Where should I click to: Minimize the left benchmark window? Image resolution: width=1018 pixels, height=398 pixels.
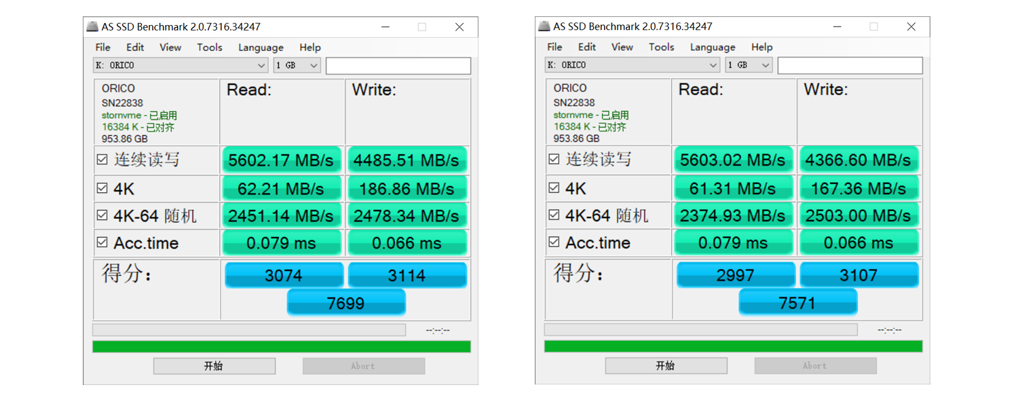(x=385, y=27)
